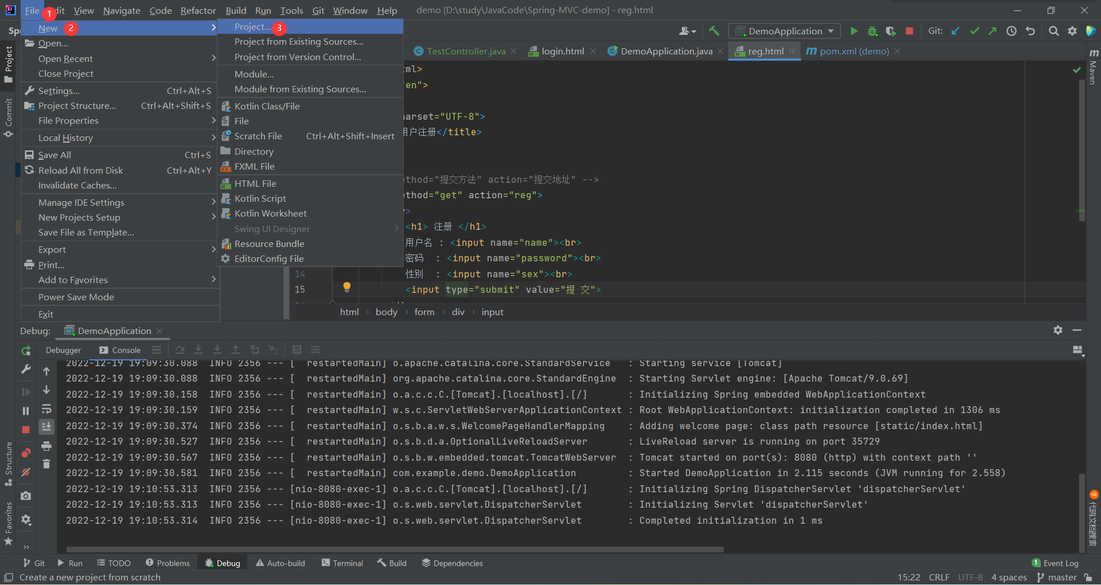
Task: Open the Refactor menu in menu bar
Action: (x=198, y=10)
